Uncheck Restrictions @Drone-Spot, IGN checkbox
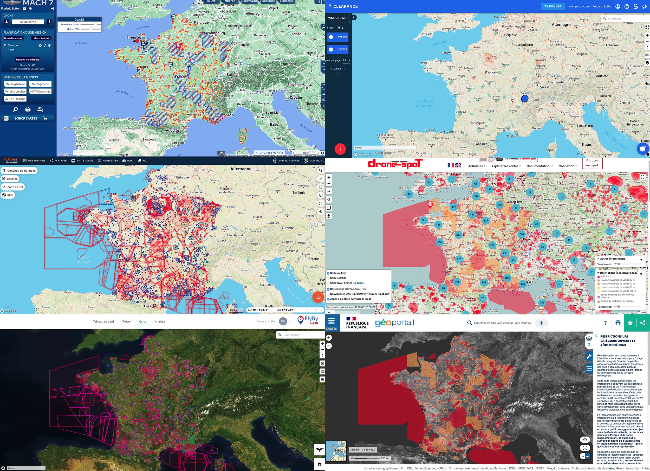 [x=328, y=289]
